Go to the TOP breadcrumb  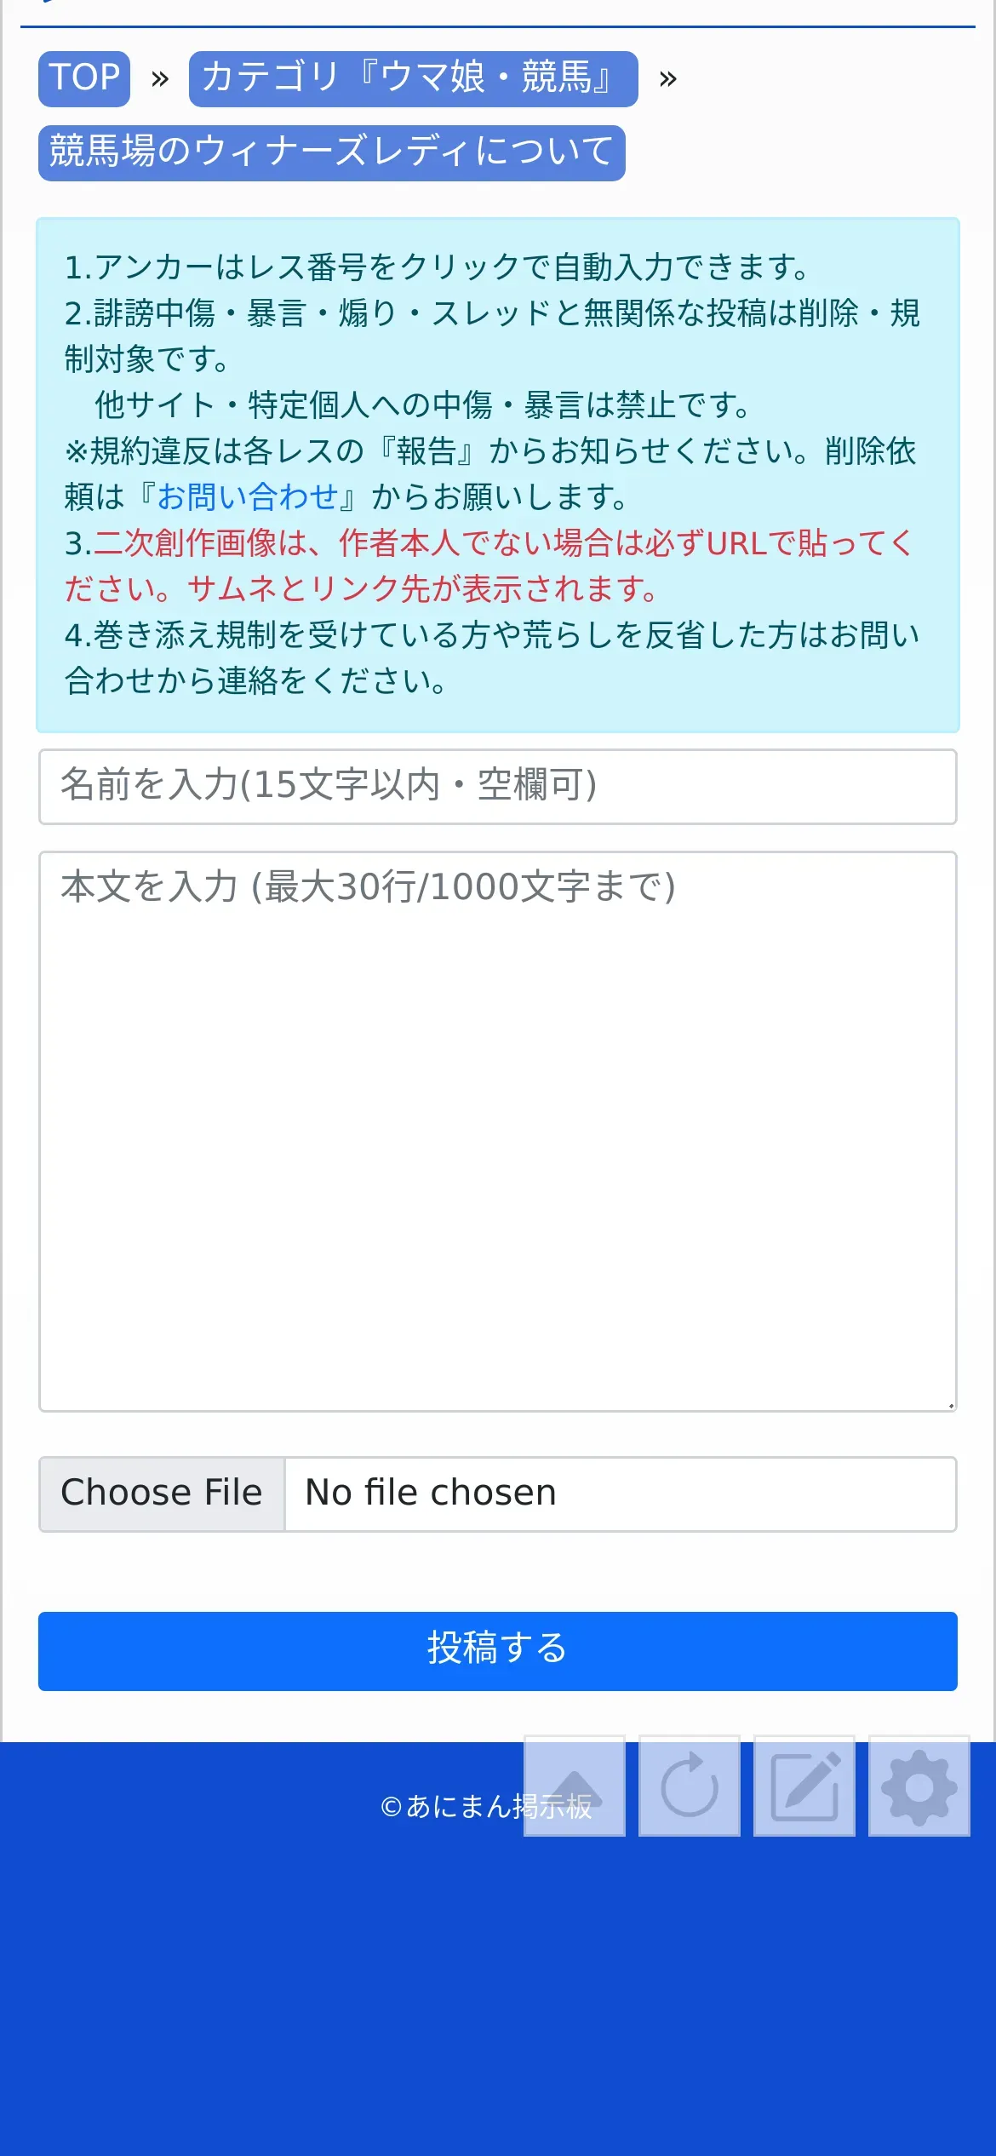coord(84,79)
